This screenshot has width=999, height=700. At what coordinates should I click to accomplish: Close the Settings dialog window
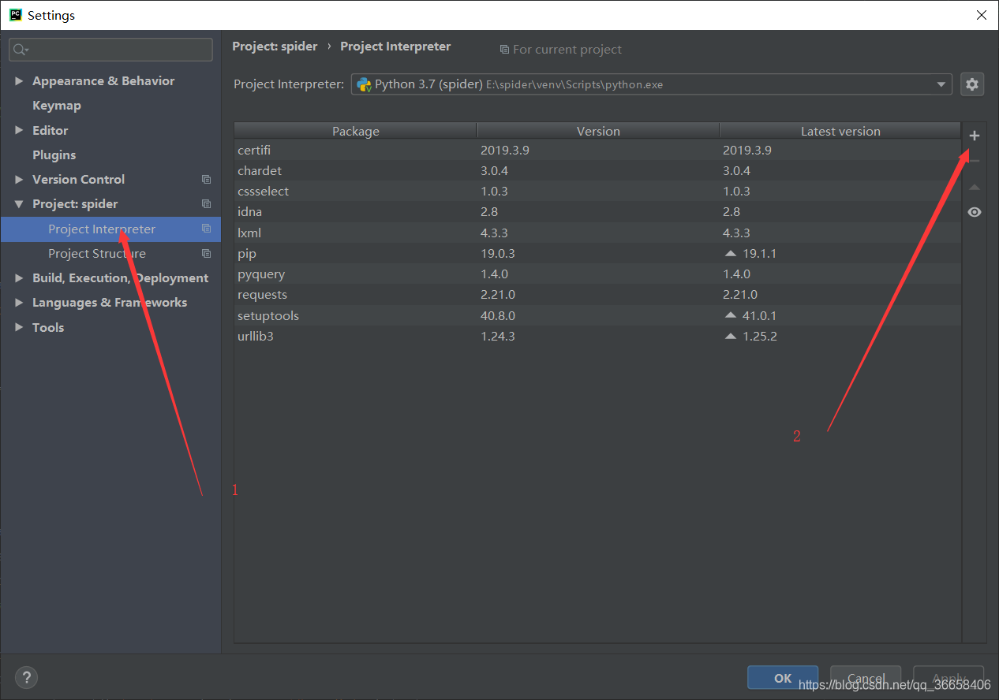pos(981,15)
